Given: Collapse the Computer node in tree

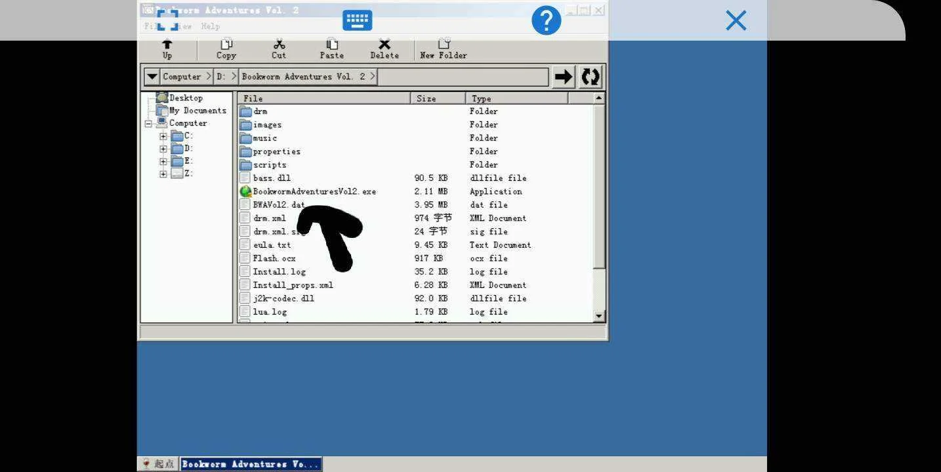Looking at the screenshot, I should tap(148, 123).
